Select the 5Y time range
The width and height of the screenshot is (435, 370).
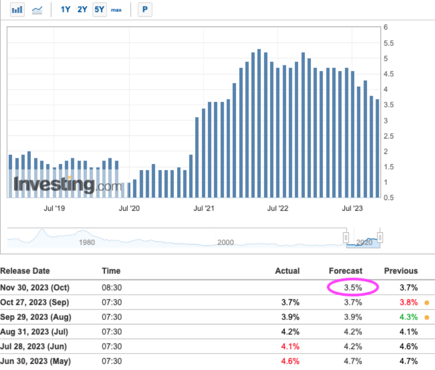click(x=100, y=10)
